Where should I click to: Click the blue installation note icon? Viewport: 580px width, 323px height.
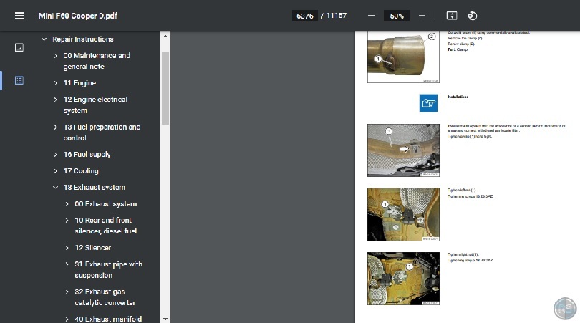[428, 103]
